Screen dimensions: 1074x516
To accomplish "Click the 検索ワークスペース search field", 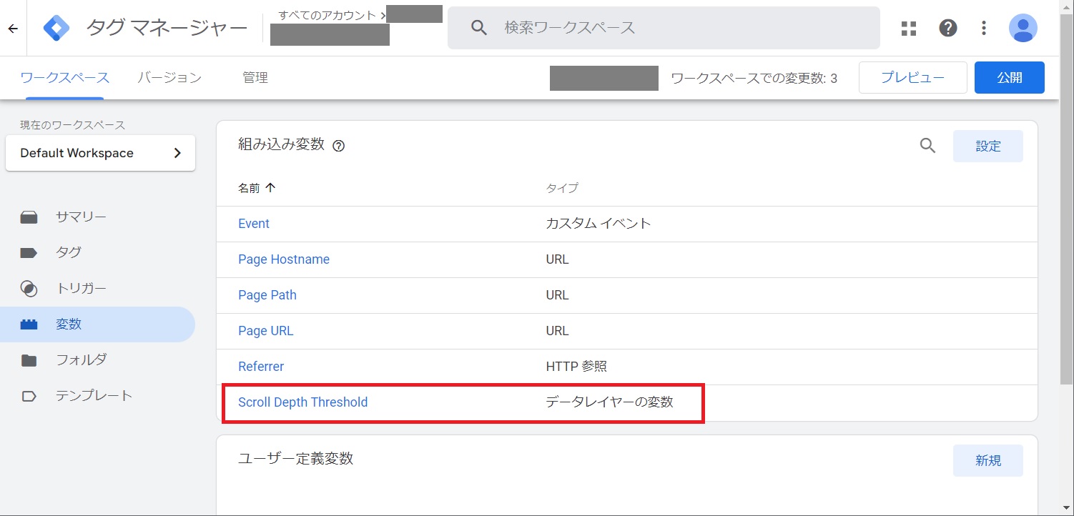I will pos(664,28).
